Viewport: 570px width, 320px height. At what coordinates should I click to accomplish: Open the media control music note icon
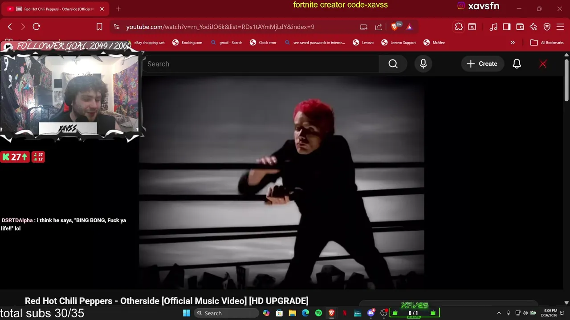coord(493,27)
